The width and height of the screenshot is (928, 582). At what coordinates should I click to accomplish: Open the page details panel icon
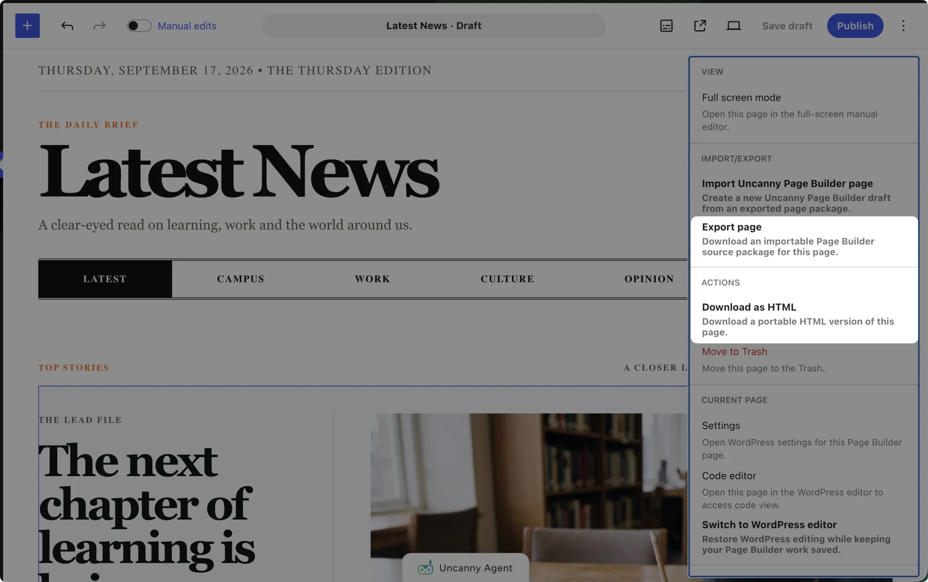666,26
